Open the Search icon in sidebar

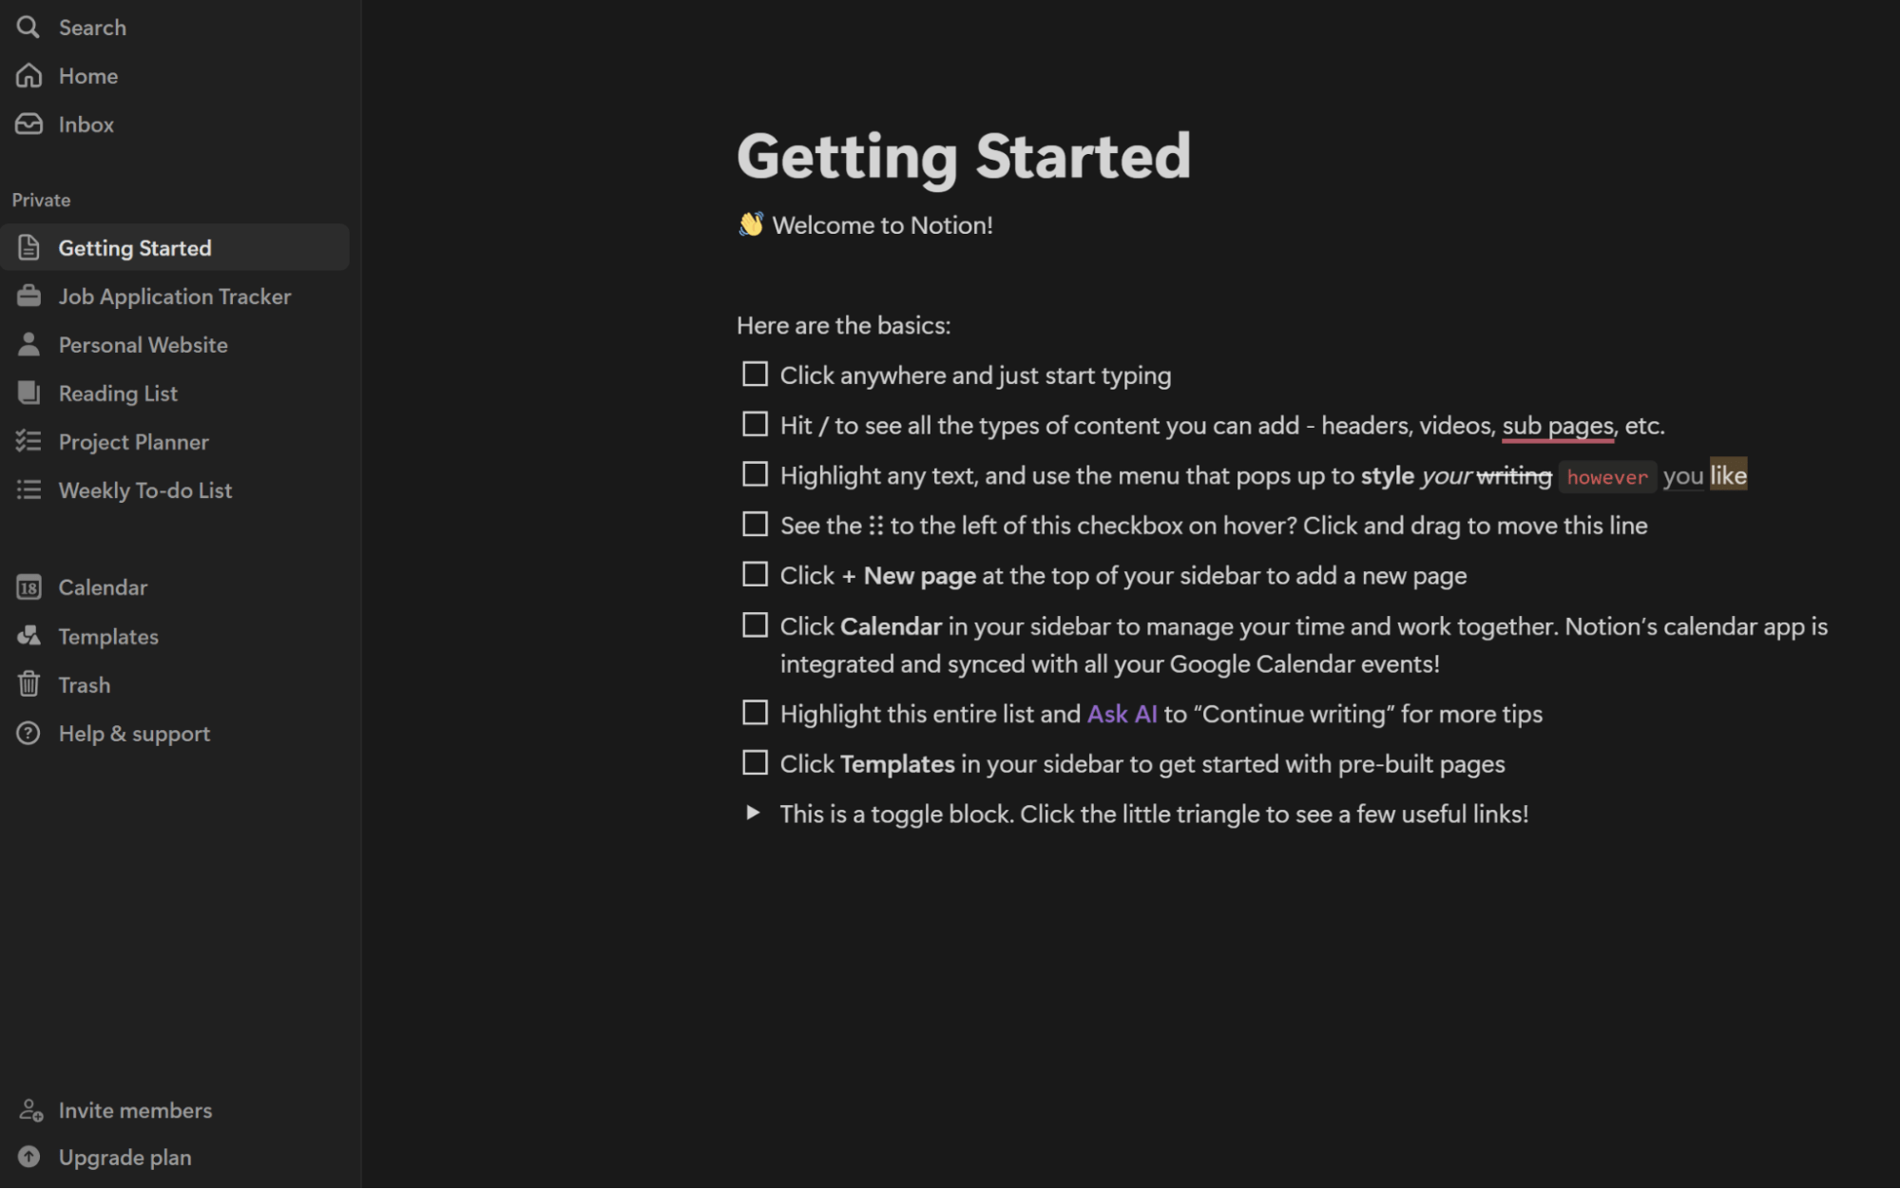(29, 27)
